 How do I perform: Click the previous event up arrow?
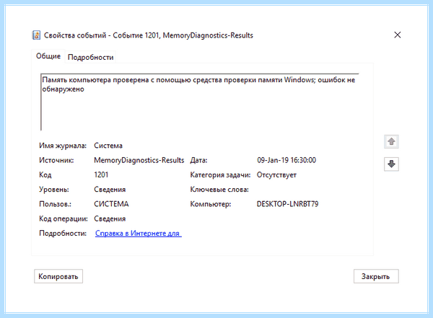(x=391, y=141)
